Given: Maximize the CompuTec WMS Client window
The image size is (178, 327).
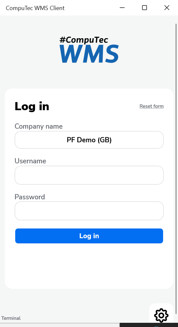Looking at the screenshot, I should (144, 8).
